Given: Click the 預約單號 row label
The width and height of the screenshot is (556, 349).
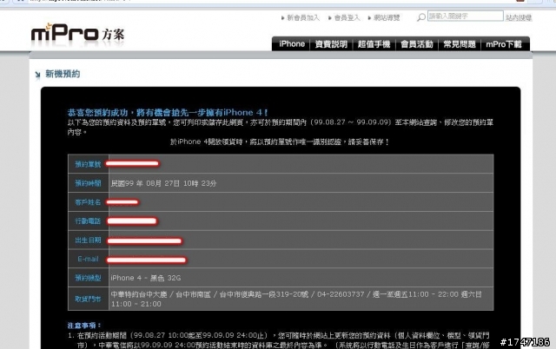Looking at the screenshot, I should click(x=88, y=164).
